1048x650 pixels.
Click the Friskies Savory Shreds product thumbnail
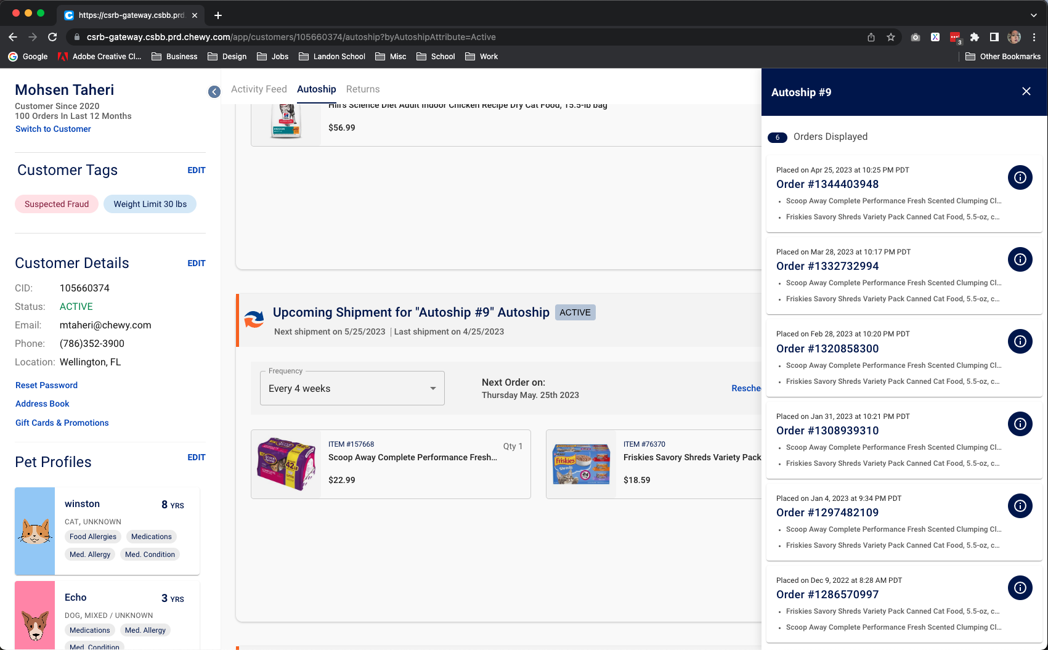581,464
